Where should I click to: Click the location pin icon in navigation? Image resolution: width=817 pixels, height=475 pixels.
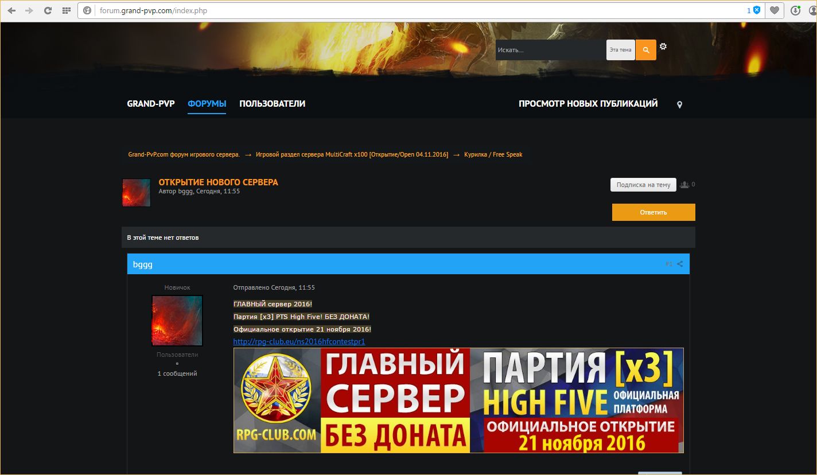click(x=680, y=105)
